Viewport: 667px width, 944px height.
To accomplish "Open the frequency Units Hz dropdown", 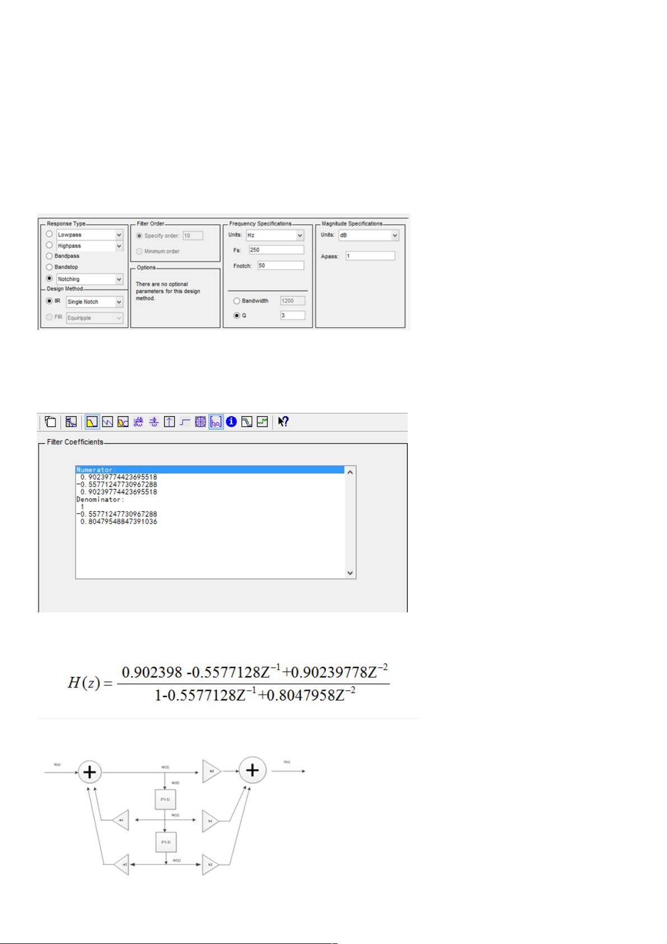I will (300, 235).
